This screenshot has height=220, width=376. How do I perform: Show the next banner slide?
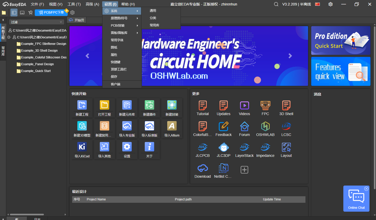[290, 56]
